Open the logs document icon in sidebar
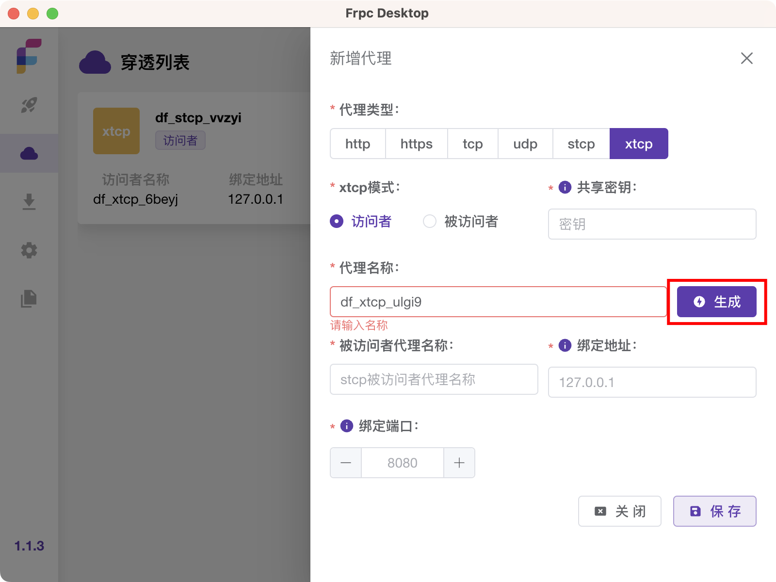The width and height of the screenshot is (776, 582). (x=29, y=299)
